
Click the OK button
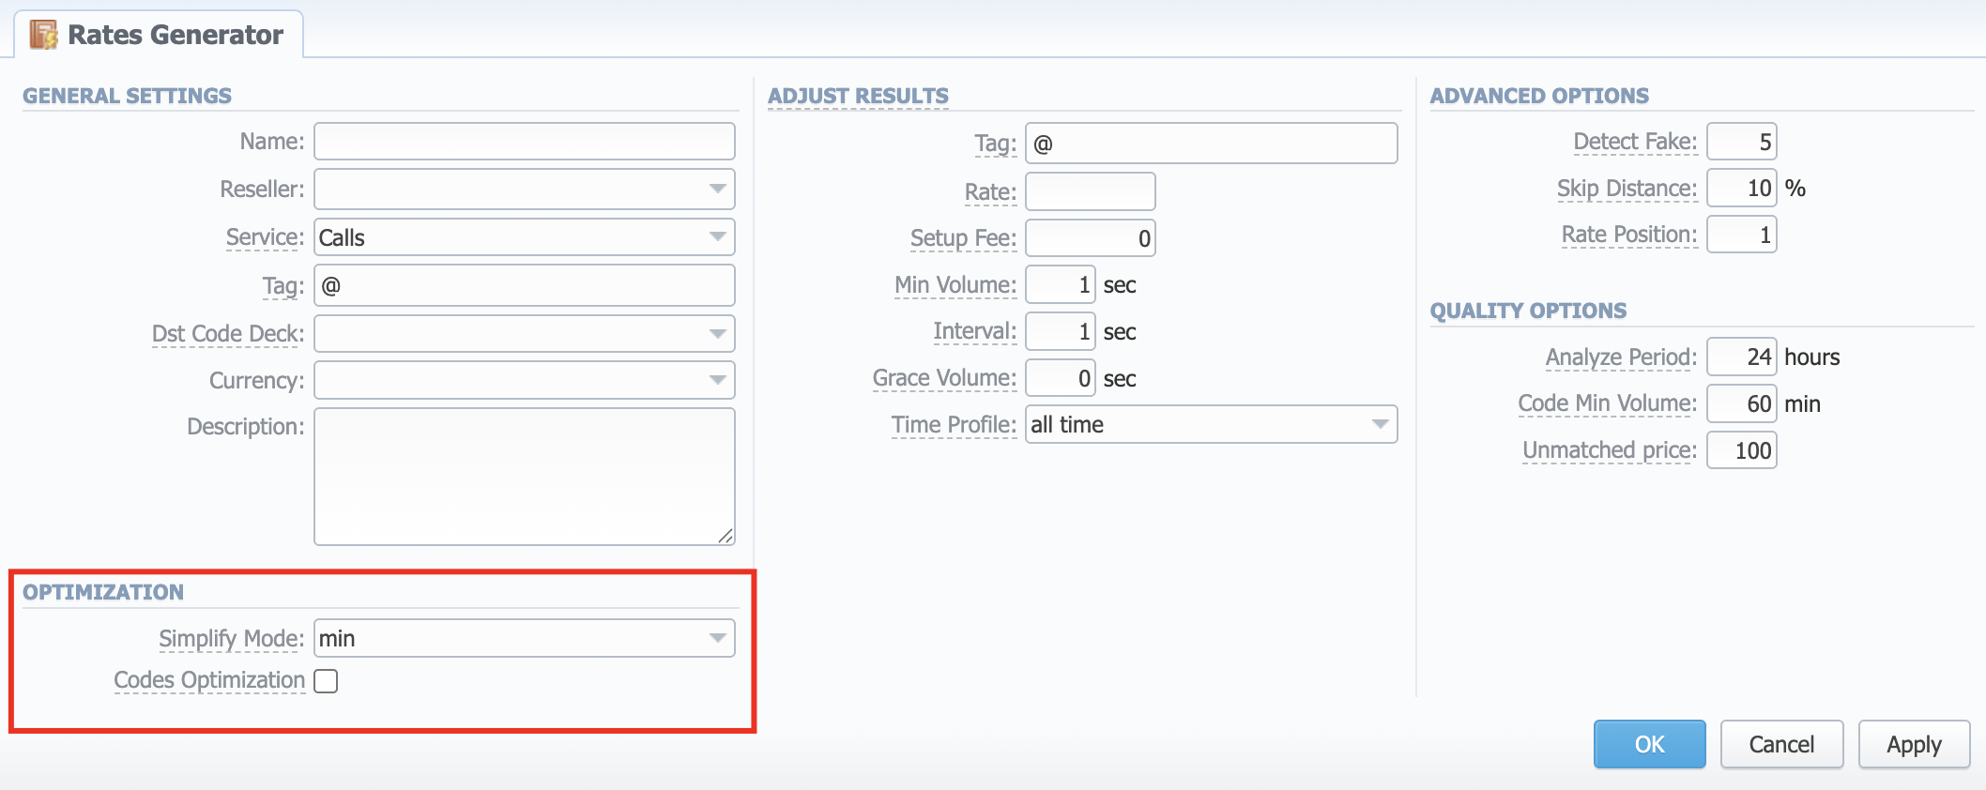1649,744
